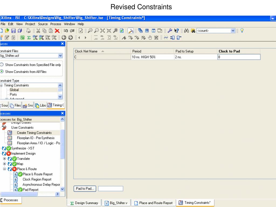The width and height of the screenshot is (276, 207).
Task: Select the Synthesize - XST process
Action: [23, 148]
